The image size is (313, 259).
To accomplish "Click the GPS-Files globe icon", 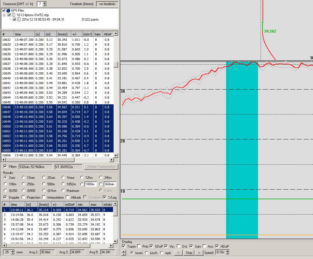I will tap(8, 10).
